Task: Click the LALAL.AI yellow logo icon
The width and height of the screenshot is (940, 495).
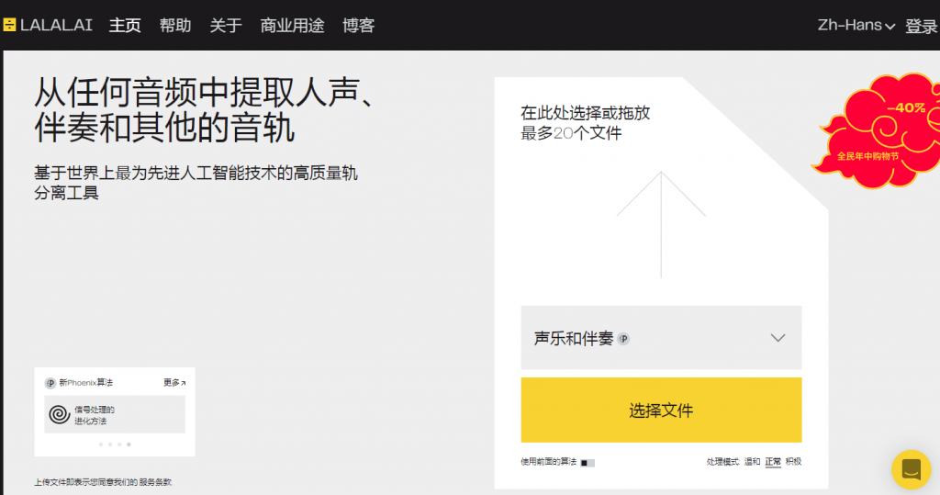Action: tap(9, 25)
